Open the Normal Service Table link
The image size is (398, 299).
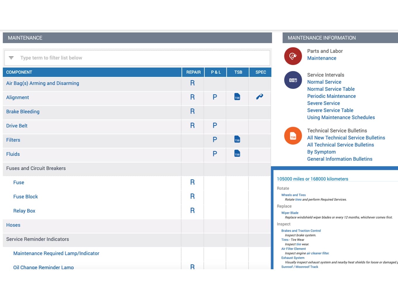(331, 89)
